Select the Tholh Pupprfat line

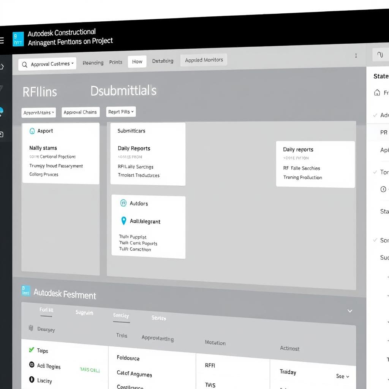coord(133,237)
